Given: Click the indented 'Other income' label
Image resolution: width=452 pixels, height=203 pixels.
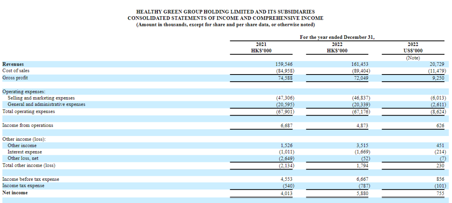Looking at the screenshot, I should pos(22,146).
